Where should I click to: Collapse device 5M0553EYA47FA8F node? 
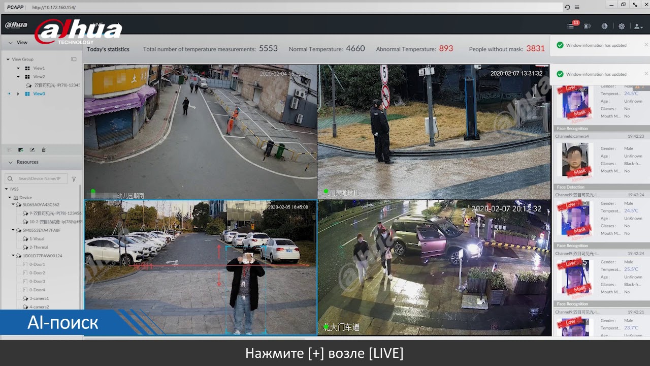coord(13,230)
